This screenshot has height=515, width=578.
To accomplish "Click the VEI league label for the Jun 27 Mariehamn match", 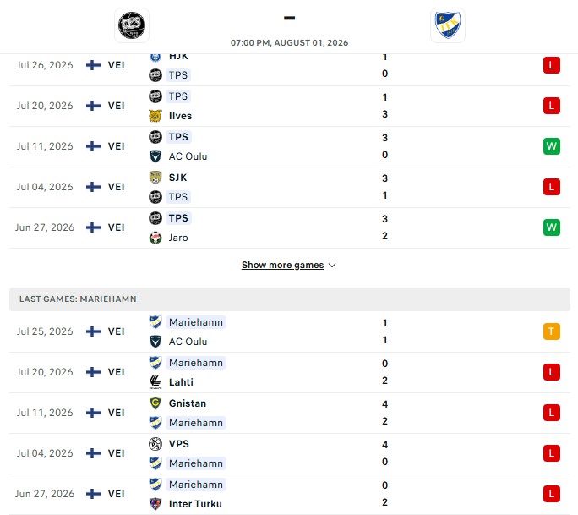I will [x=116, y=494].
